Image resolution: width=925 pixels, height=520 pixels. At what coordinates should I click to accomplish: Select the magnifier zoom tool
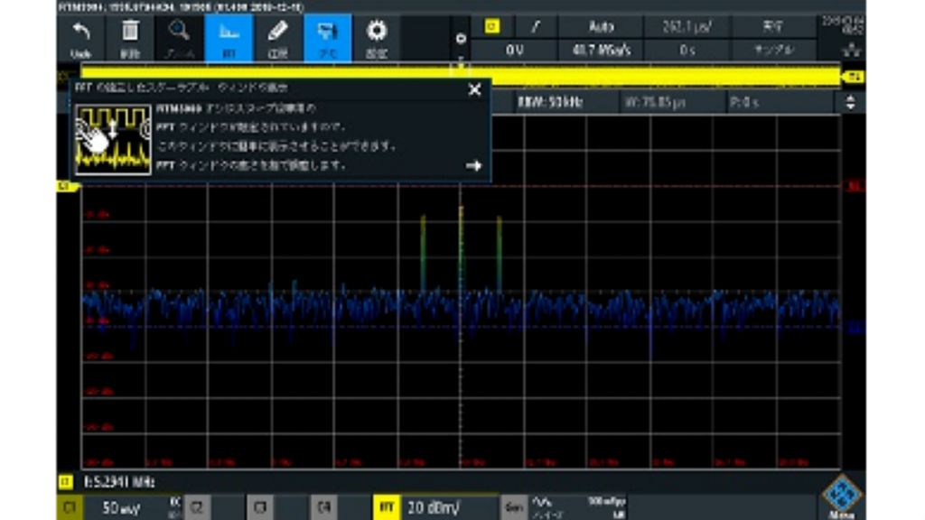tap(180, 38)
